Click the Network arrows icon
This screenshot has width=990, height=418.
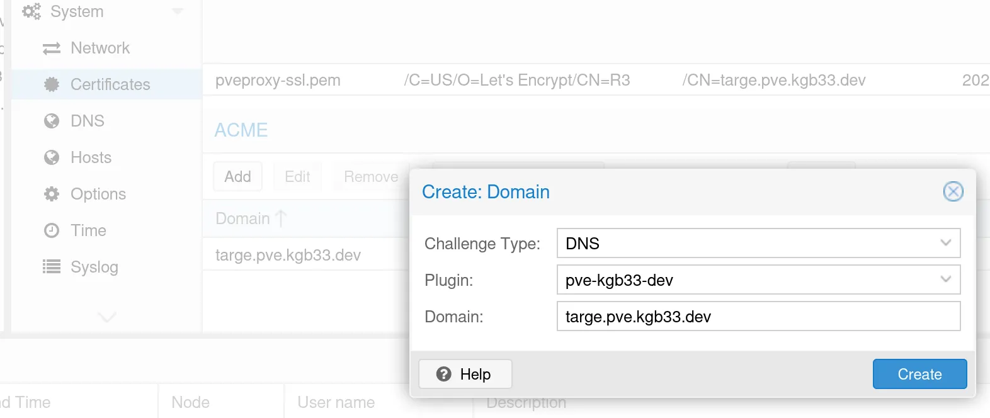(x=52, y=48)
